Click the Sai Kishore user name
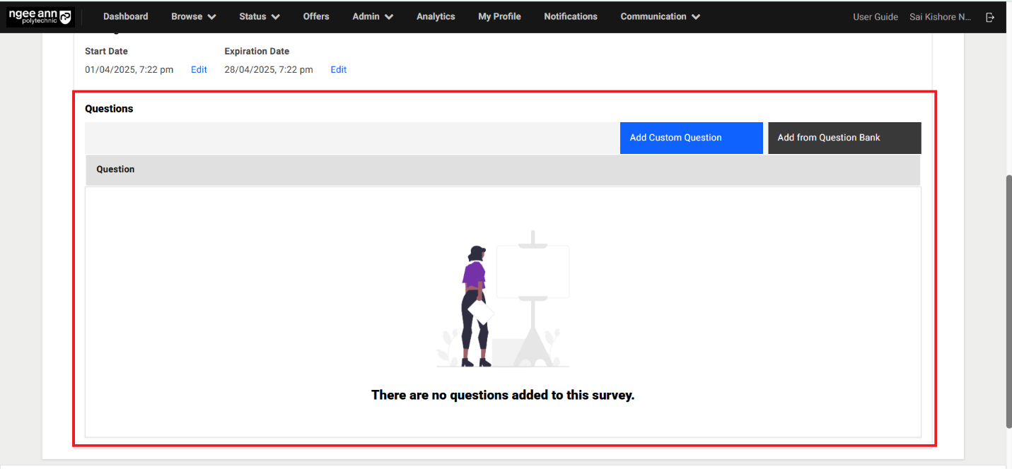1012x469 pixels. [941, 16]
